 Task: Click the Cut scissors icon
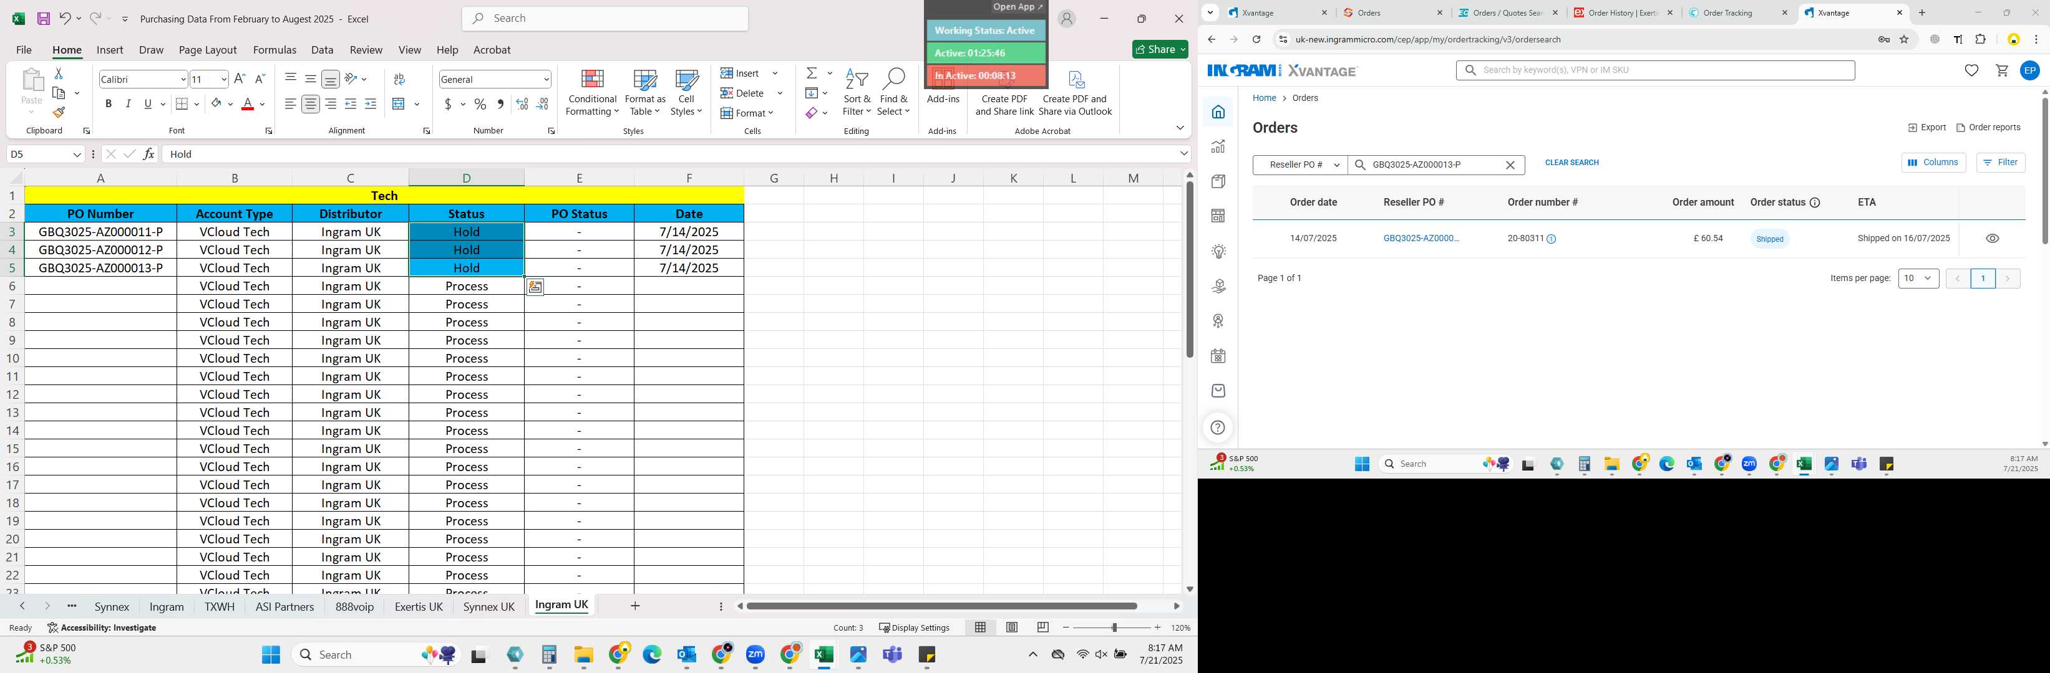58,73
